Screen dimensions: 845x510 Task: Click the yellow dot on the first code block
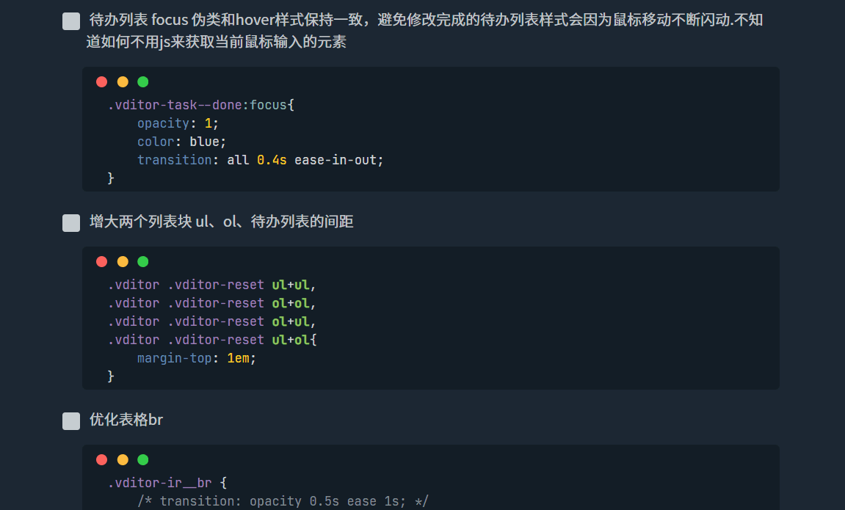(x=122, y=81)
